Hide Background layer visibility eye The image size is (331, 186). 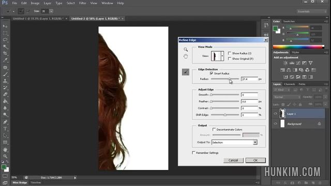275,123
